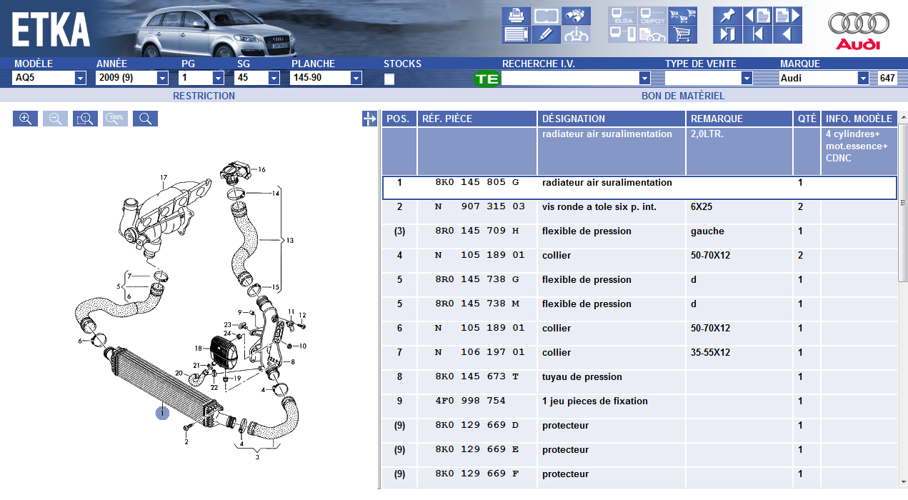The image size is (908, 500).
Task: Toggle the STOCKS checkbox
Action: pos(389,79)
